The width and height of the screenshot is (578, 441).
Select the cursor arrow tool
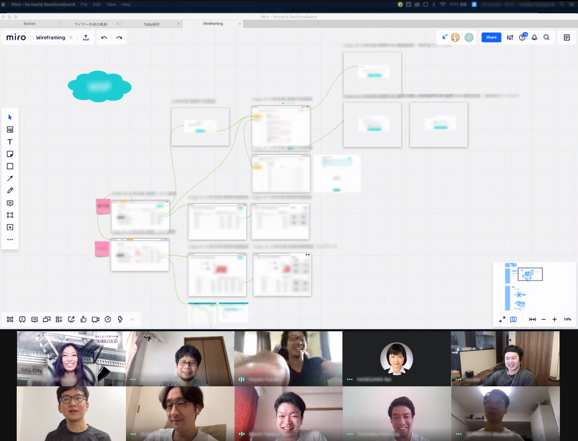(x=10, y=117)
